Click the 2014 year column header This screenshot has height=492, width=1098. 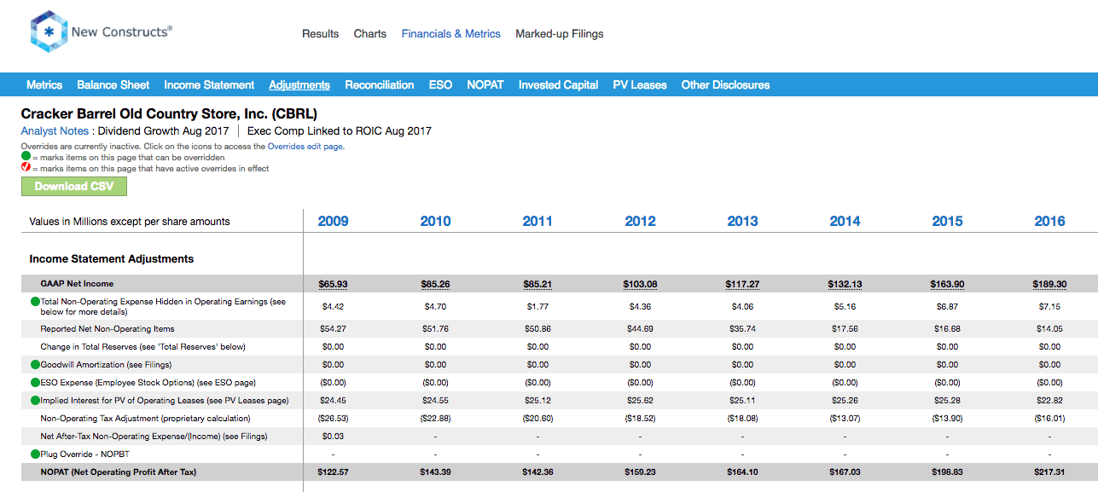click(845, 222)
